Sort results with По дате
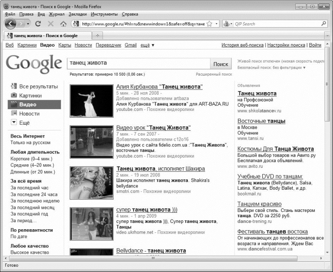The width and height of the screenshot is (333, 272). (19, 236)
